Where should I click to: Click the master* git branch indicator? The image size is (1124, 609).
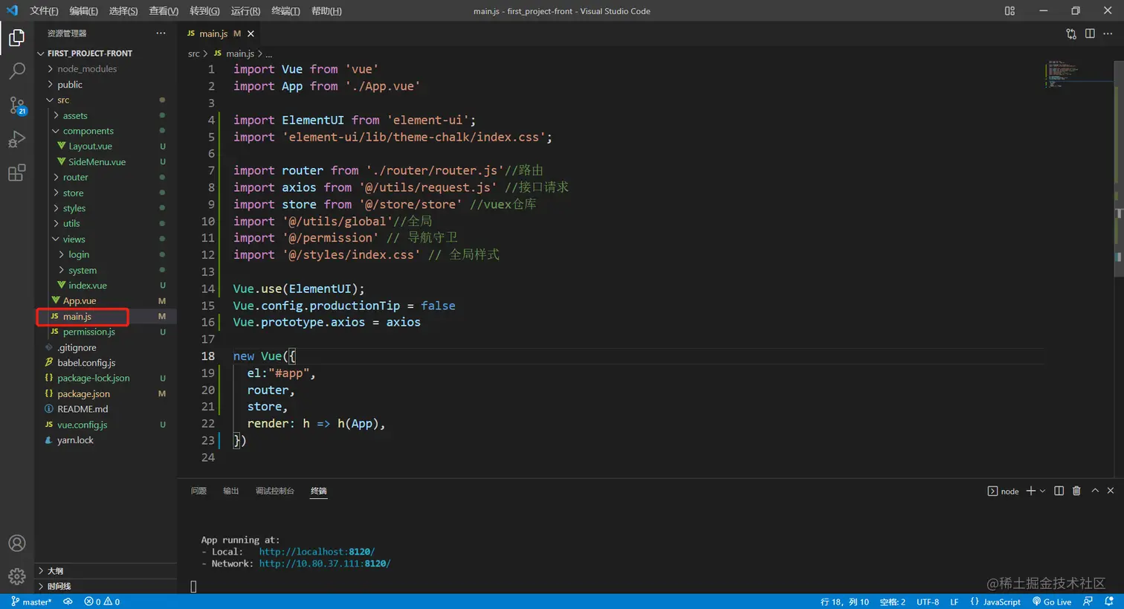[x=31, y=602]
